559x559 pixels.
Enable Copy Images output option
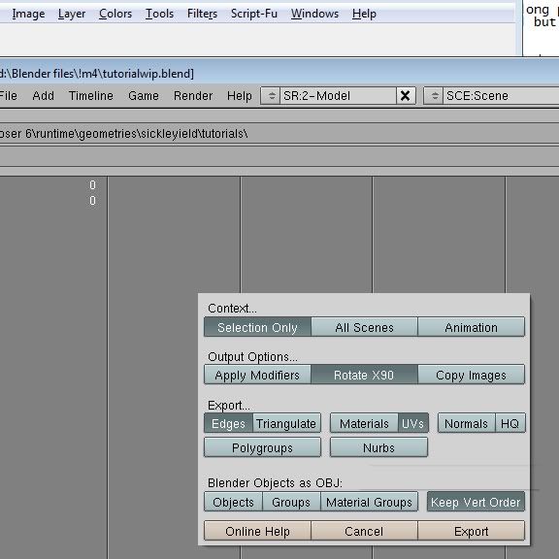click(x=471, y=375)
